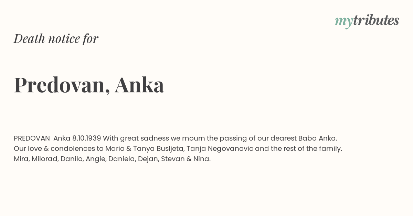
Task: Click the name "Daniela," in the signatures
Action: coord(122,159)
